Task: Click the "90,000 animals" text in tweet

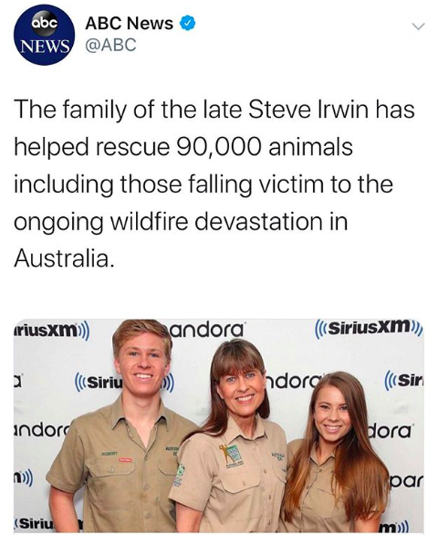Action: [x=265, y=147]
